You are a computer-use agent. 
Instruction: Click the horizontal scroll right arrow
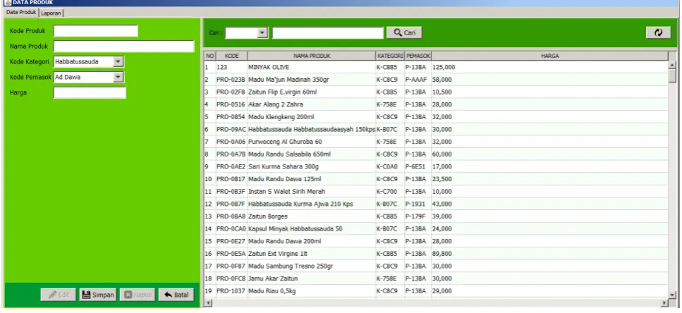[x=664, y=302]
